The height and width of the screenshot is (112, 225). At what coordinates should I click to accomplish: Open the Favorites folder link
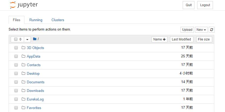(34, 108)
